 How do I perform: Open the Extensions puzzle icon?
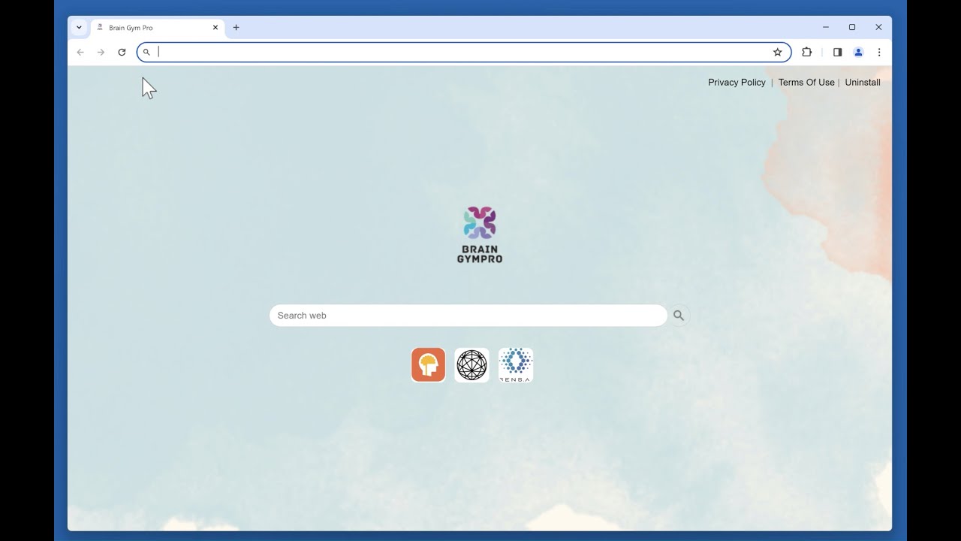(x=807, y=52)
